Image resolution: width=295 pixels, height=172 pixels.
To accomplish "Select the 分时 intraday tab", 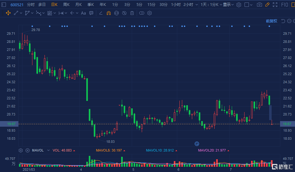I will pos(31,5).
